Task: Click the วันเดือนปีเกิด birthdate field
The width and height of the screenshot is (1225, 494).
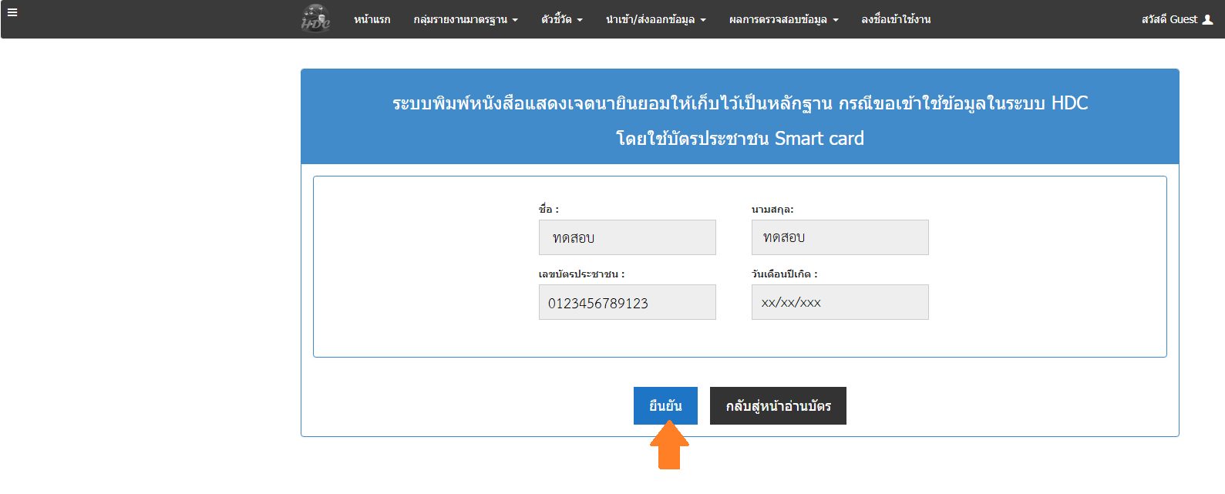Action: pyautogui.click(x=840, y=302)
